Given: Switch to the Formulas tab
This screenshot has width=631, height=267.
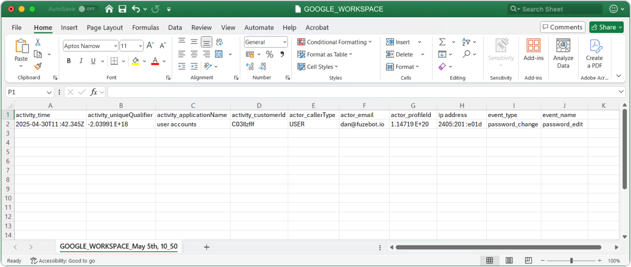Looking at the screenshot, I should coord(146,27).
